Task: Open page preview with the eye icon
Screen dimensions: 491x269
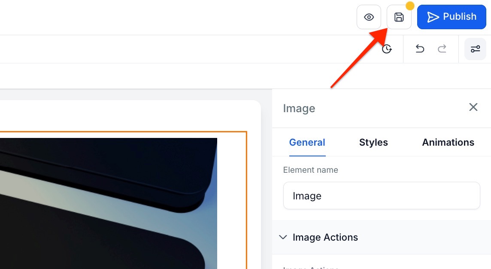Action: coord(369,17)
